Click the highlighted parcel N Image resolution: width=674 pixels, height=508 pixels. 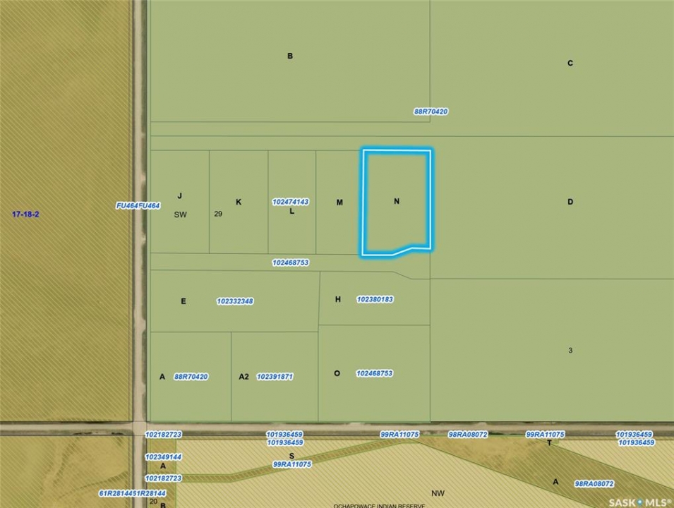tap(396, 202)
